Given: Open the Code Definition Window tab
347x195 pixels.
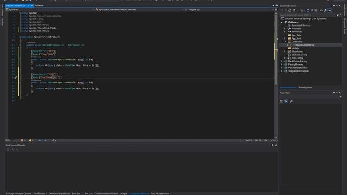Looking at the screenshot, I should (x=106, y=194).
